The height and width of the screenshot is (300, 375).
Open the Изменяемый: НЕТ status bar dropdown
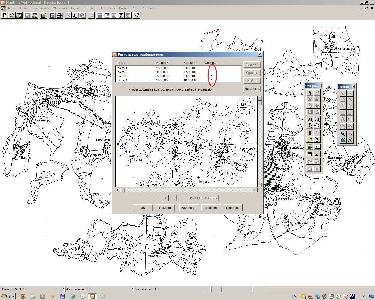click(x=133, y=289)
